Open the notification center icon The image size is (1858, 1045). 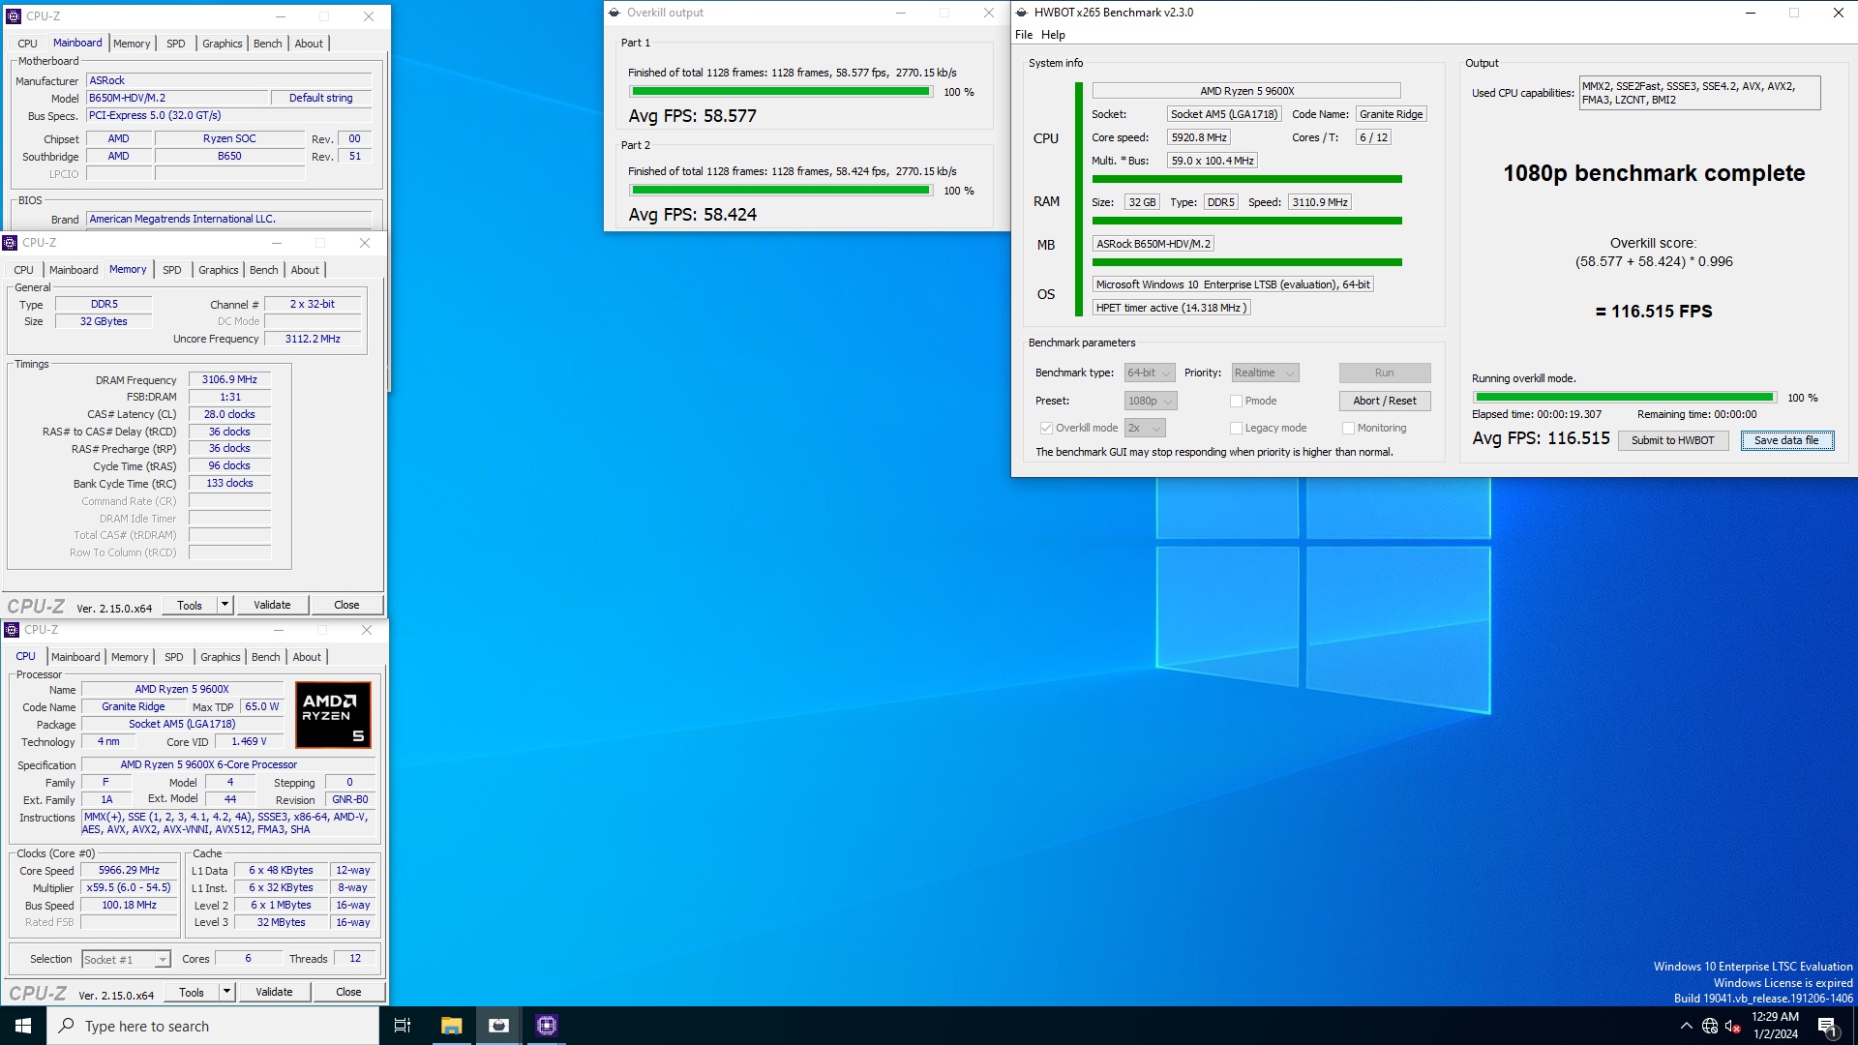click(x=1828, y=1027)
